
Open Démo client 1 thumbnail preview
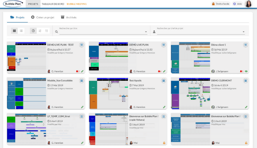point(191,57)
